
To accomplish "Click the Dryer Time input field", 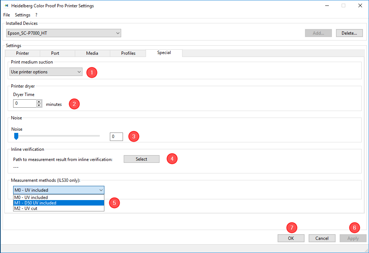I will [25, 103].
